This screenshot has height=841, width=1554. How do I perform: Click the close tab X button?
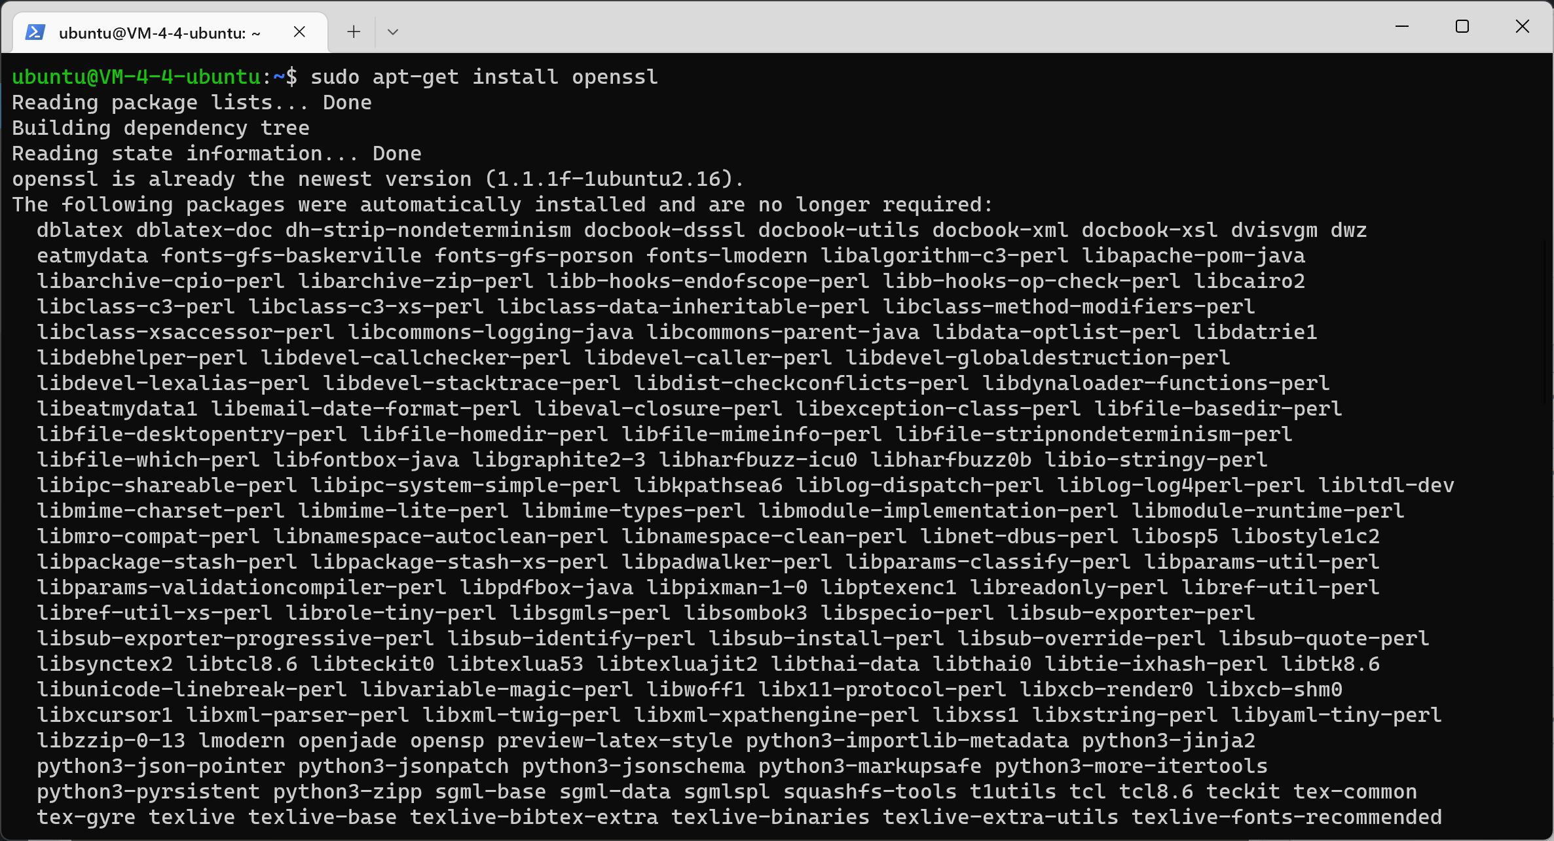(x=299, y=31)
